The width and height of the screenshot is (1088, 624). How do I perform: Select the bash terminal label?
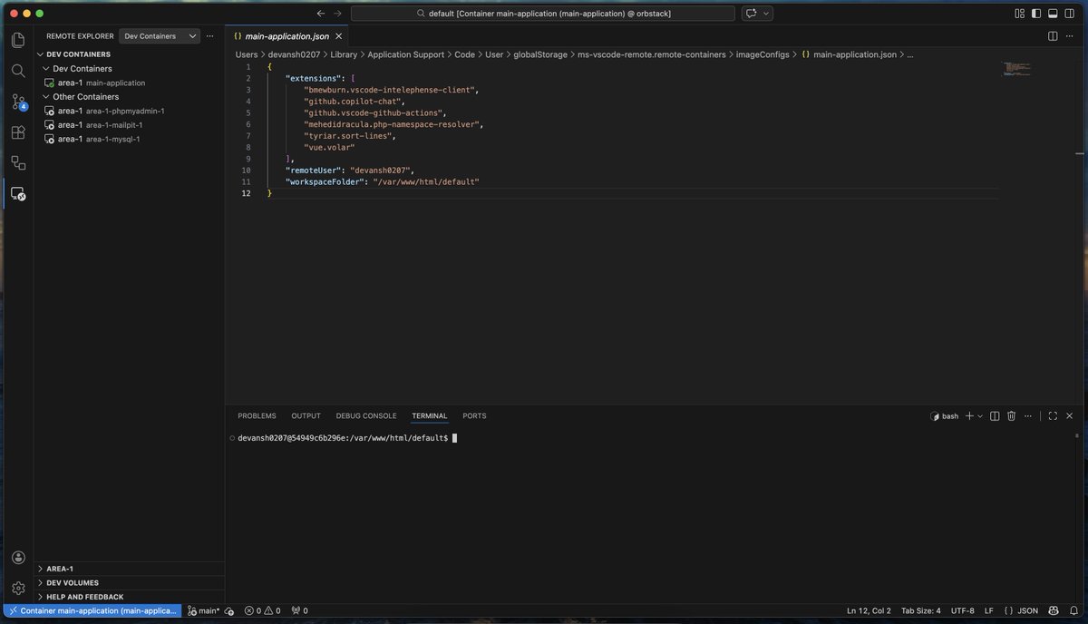pyautogui.click(x=945, y=416)
